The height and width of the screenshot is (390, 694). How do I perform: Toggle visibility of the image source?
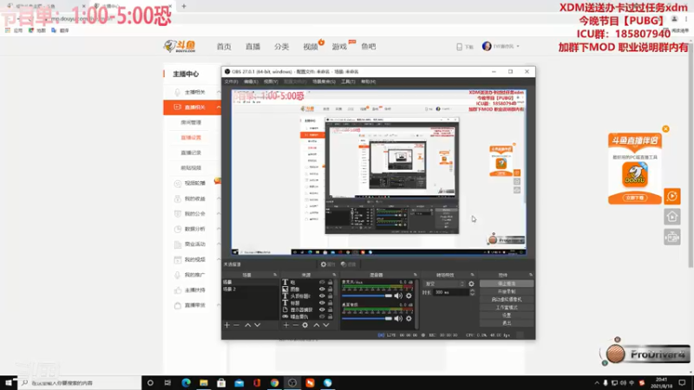click(x=322, y=289)
